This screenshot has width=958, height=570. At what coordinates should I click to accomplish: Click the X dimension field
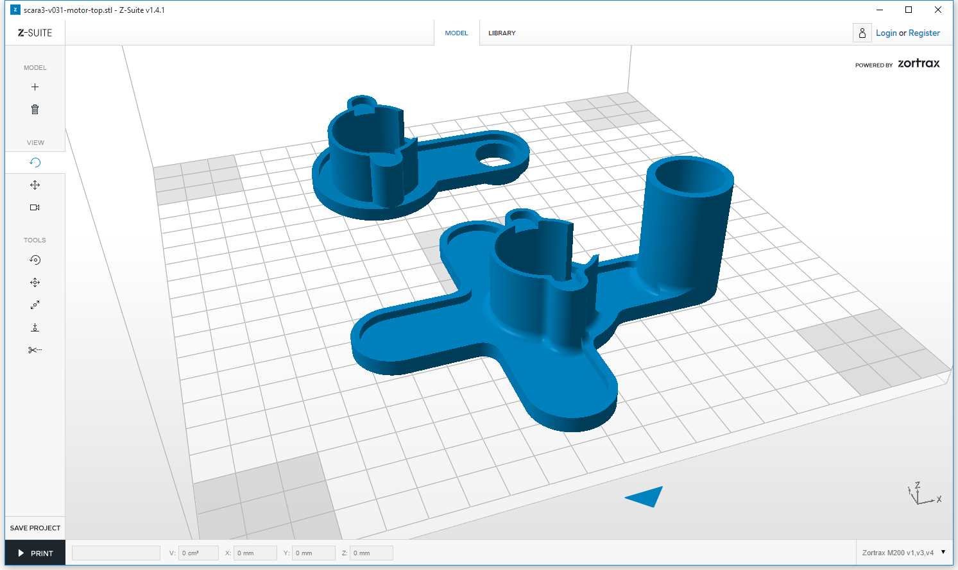[x=255, y=553]
